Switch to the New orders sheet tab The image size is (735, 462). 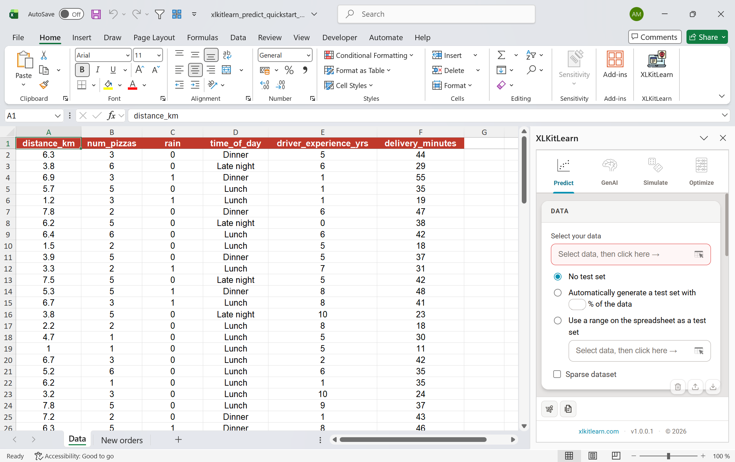(x=122, y=440)
